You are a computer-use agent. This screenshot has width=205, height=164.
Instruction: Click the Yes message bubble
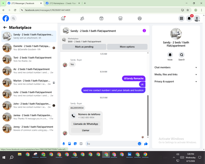[x=72, y=64]
